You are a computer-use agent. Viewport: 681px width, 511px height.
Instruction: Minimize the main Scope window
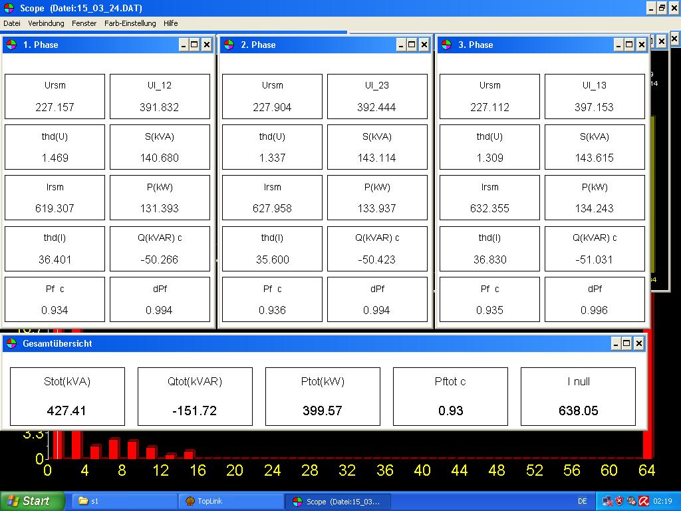[x=650, y=8]
